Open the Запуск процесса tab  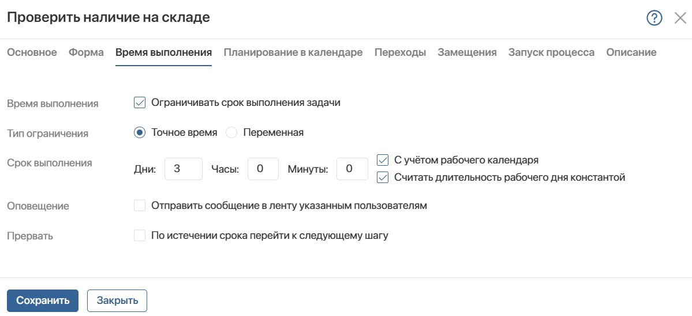[x=551, y=52]
